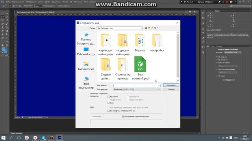Select the Eraser tool
Screen dimensions: 252x141
click(x=2, y=31)
